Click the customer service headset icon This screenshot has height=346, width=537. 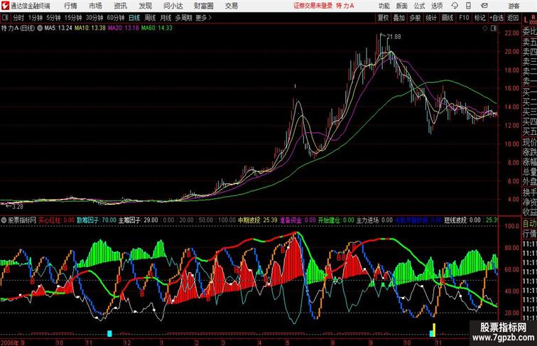(455, 6)
